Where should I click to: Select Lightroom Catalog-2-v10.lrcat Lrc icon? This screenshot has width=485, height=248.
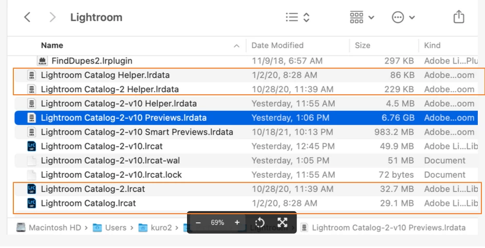[x=31, y=146]
